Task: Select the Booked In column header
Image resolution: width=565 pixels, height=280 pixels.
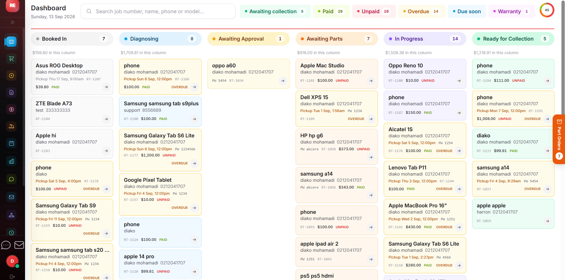Action: pyautogui.click(x=72, y=39)
